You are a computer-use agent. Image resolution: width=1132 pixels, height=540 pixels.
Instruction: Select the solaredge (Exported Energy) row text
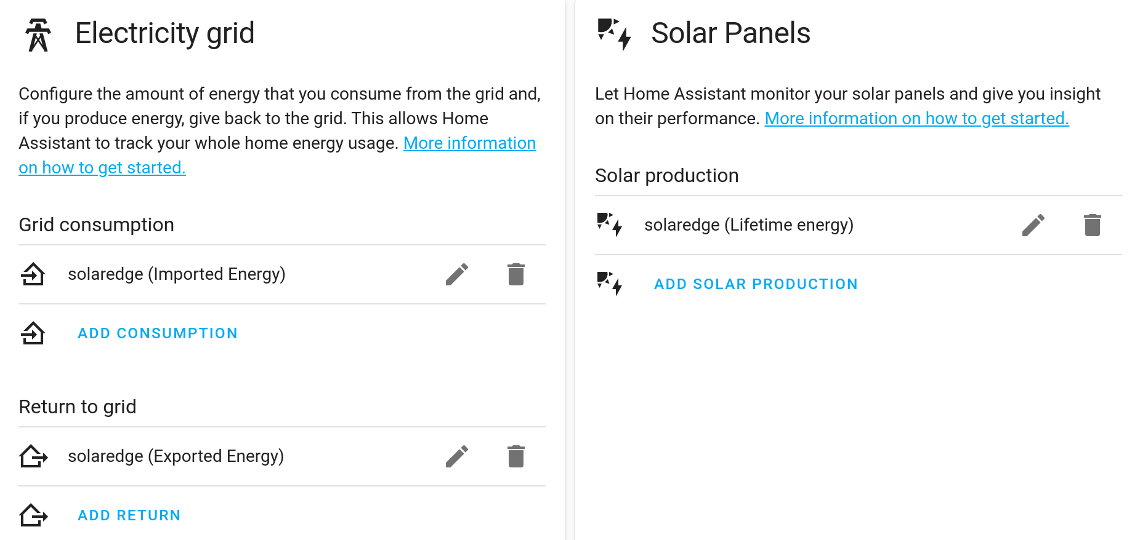(x=176, y=456)
